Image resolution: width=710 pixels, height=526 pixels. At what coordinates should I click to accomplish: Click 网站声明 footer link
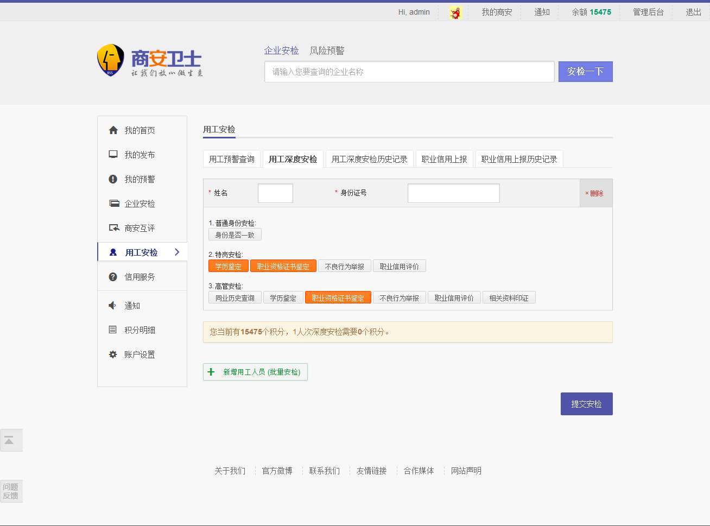pos(466,471)
